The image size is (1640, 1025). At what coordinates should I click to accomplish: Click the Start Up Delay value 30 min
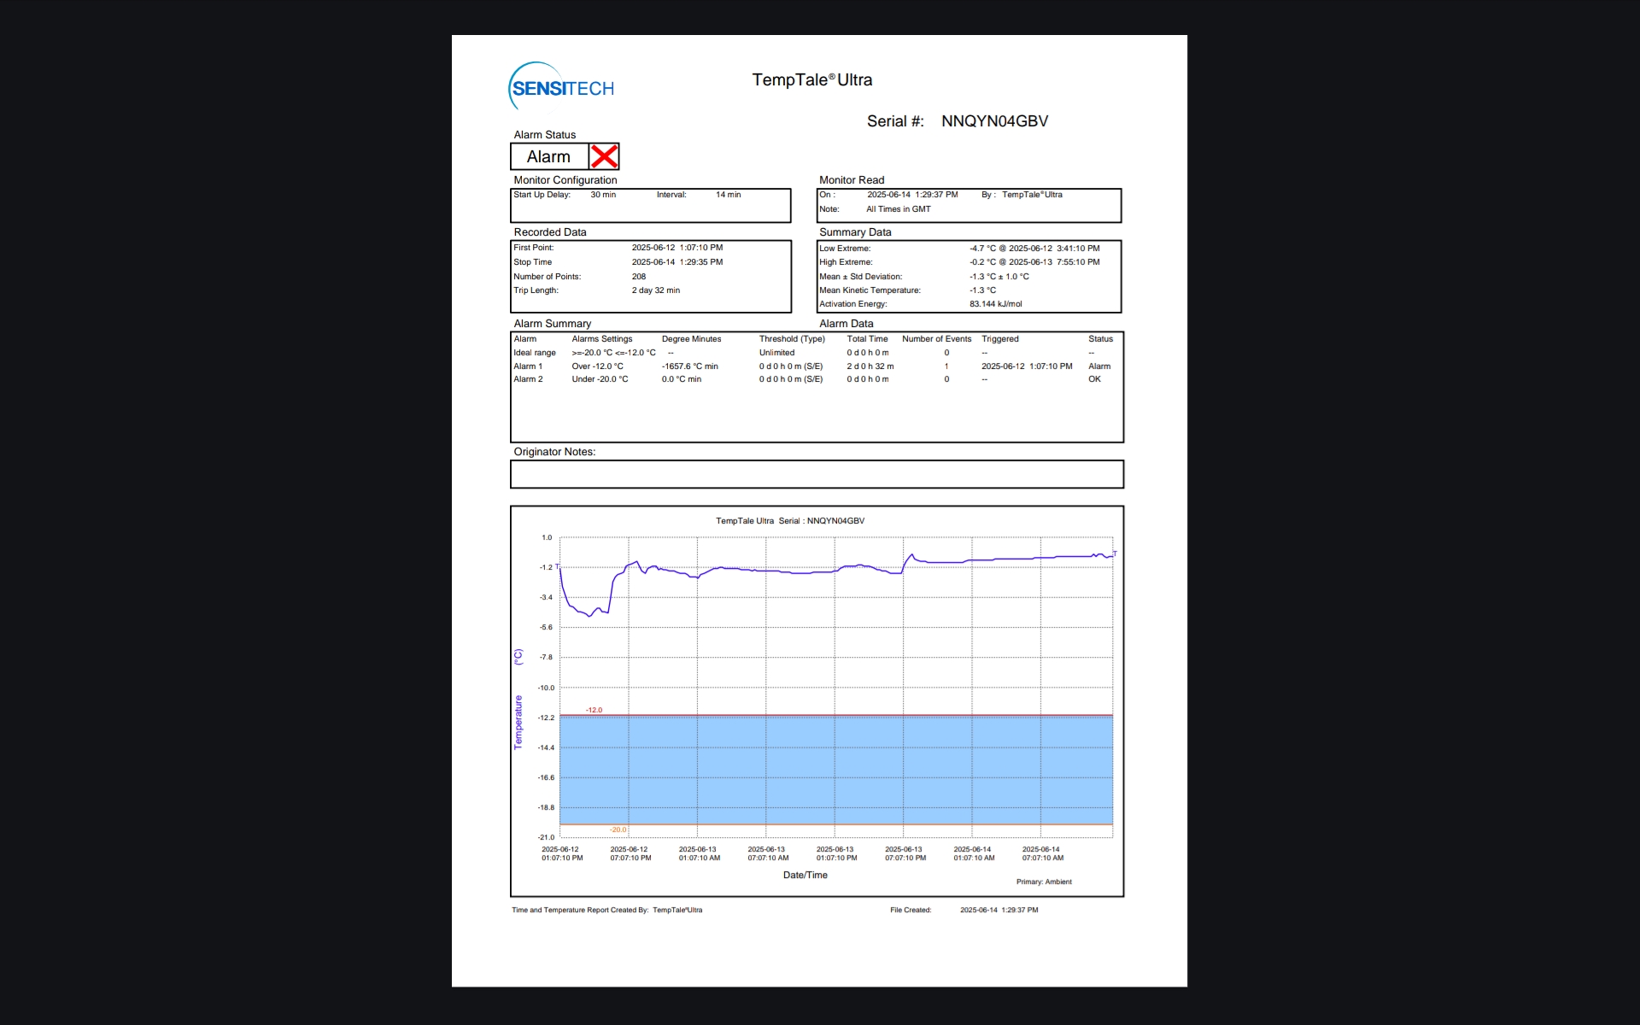pyautogui.click(x=603, y=195)
